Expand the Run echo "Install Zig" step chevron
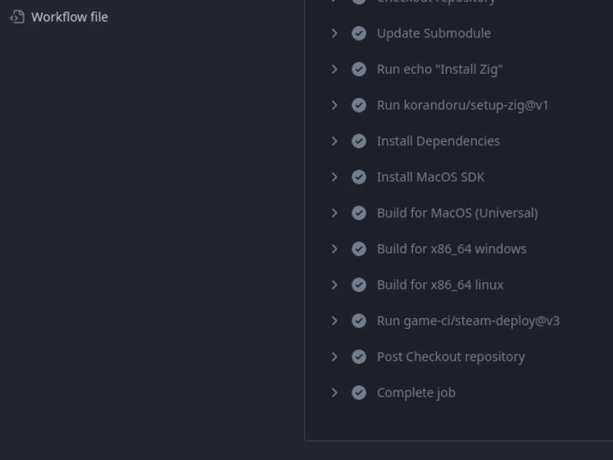 tap(334, 69)
